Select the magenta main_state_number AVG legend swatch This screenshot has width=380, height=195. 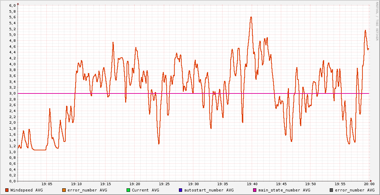coord(255,190)
